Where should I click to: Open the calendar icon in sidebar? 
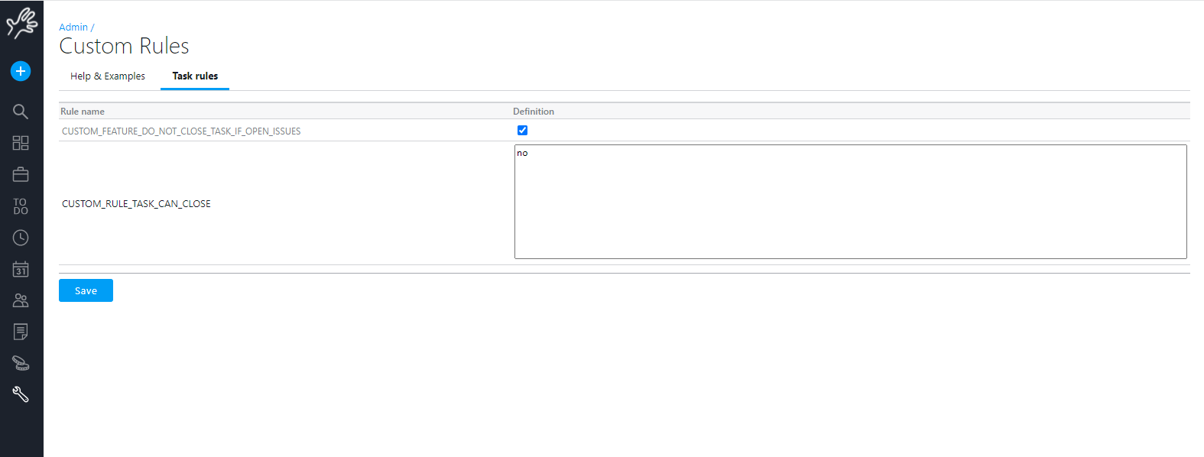tap(21, 269)
